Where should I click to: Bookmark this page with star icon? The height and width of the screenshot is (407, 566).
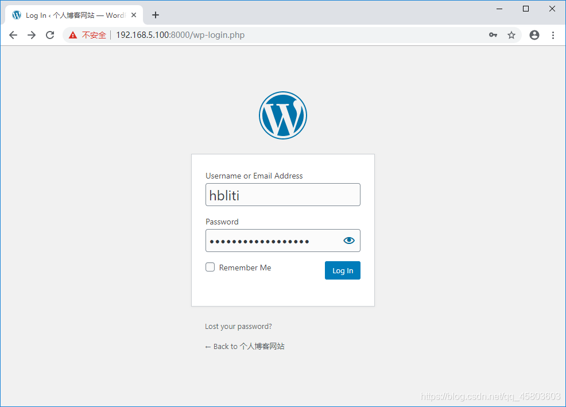pos(511,35)
